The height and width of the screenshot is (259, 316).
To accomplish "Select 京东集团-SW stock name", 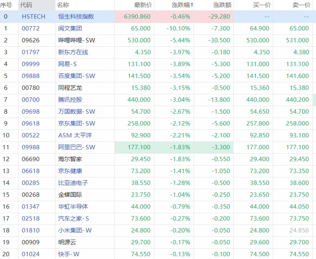I will (x=77, y=123).
